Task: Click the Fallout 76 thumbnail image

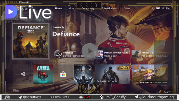Action: [x=136, y=54]
